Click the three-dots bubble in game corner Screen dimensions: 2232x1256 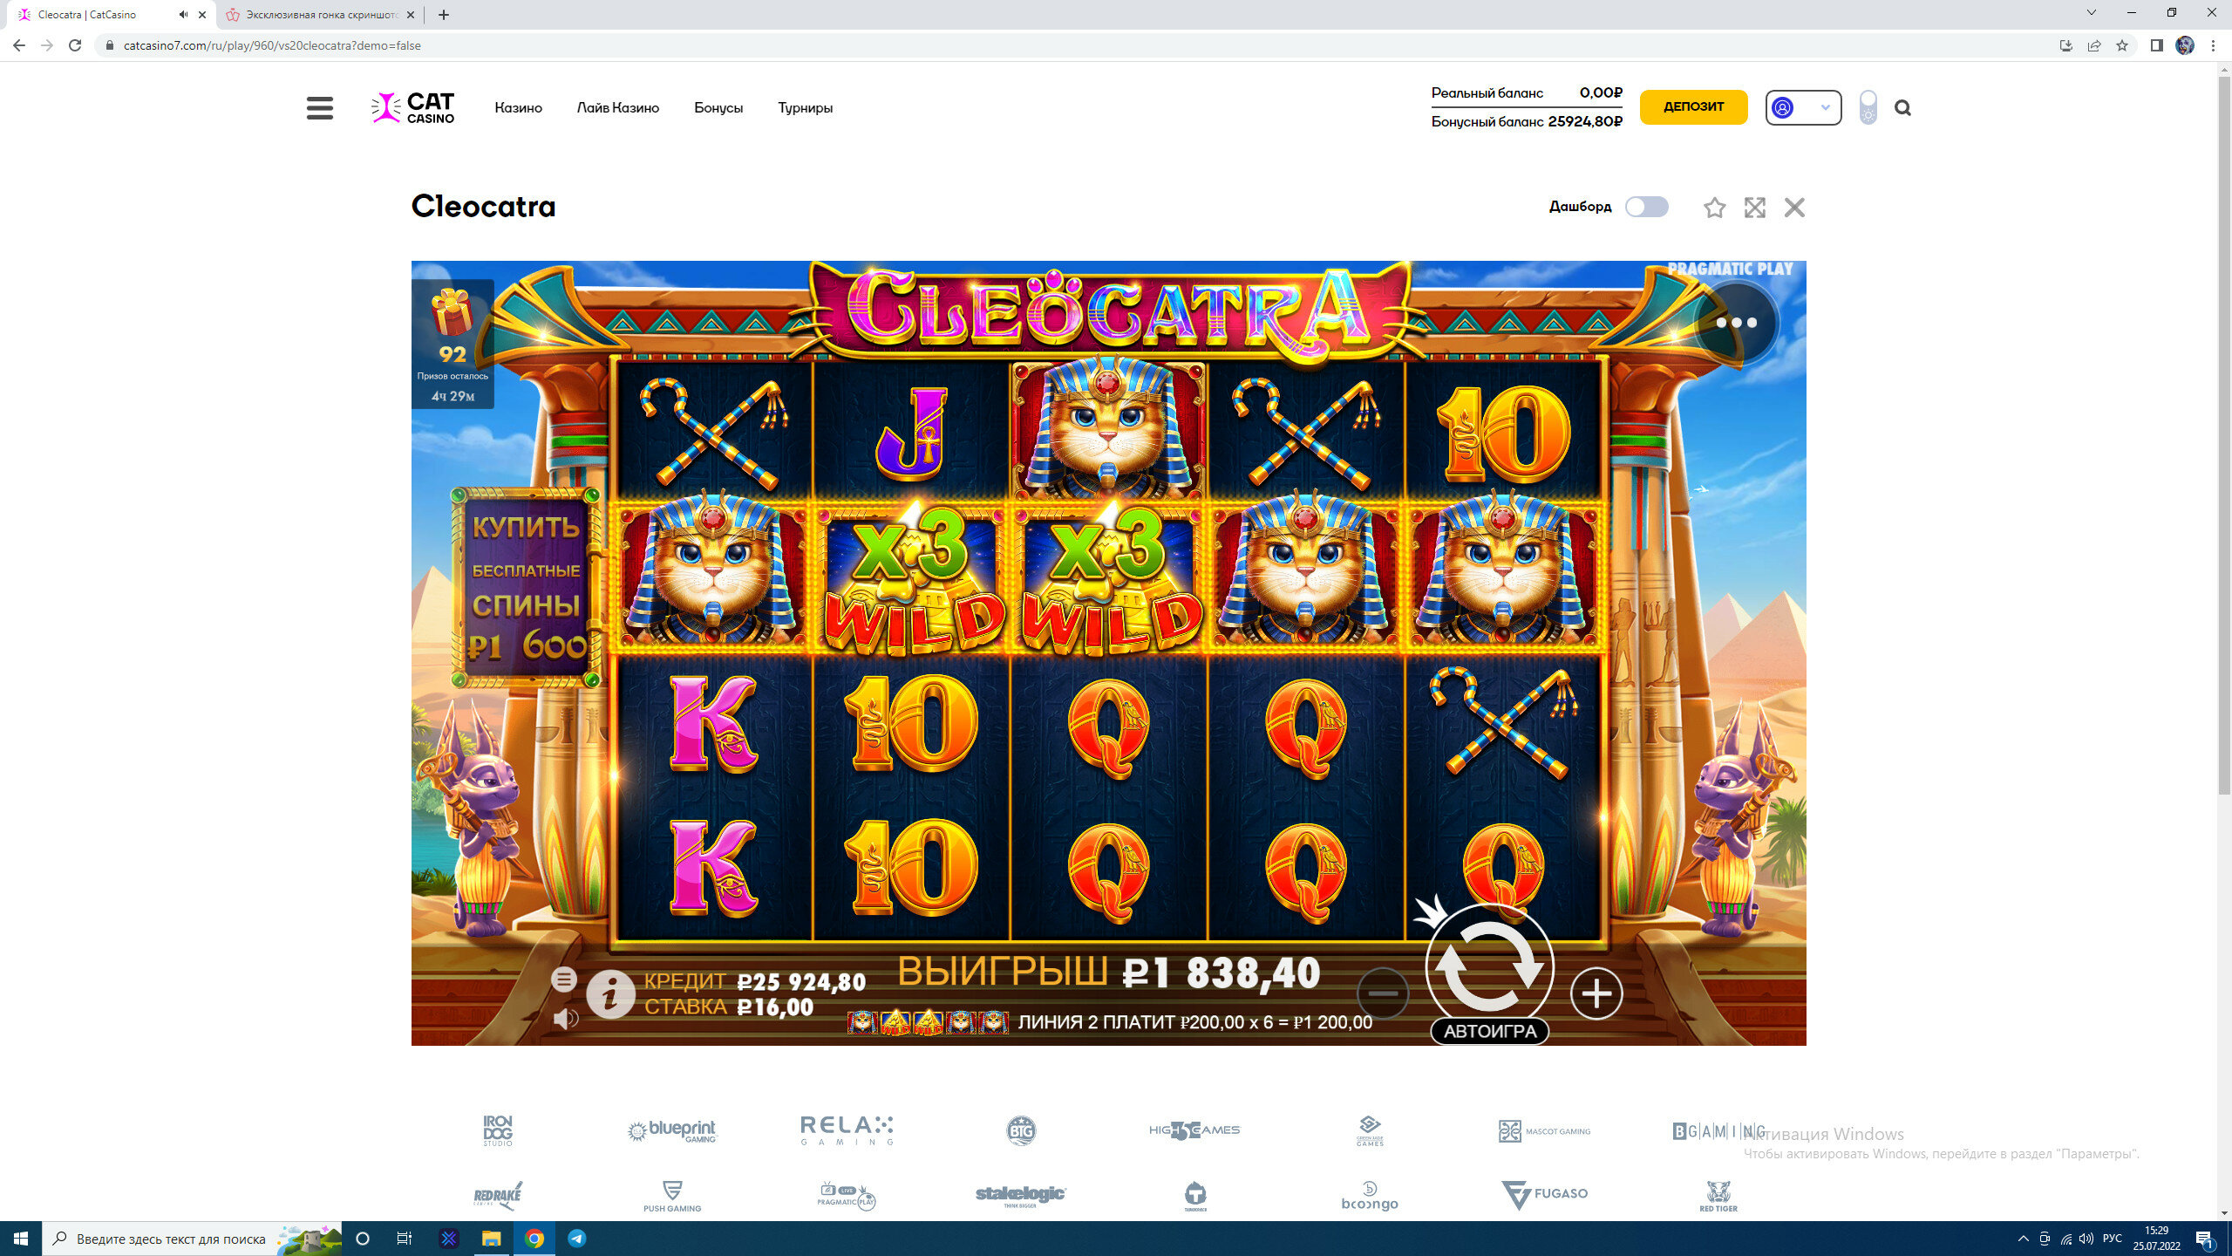1736,323
